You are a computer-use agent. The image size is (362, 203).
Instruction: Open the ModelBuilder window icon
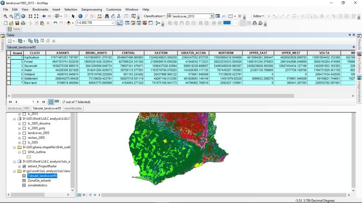pyautogui.click(x=158, y=23)
